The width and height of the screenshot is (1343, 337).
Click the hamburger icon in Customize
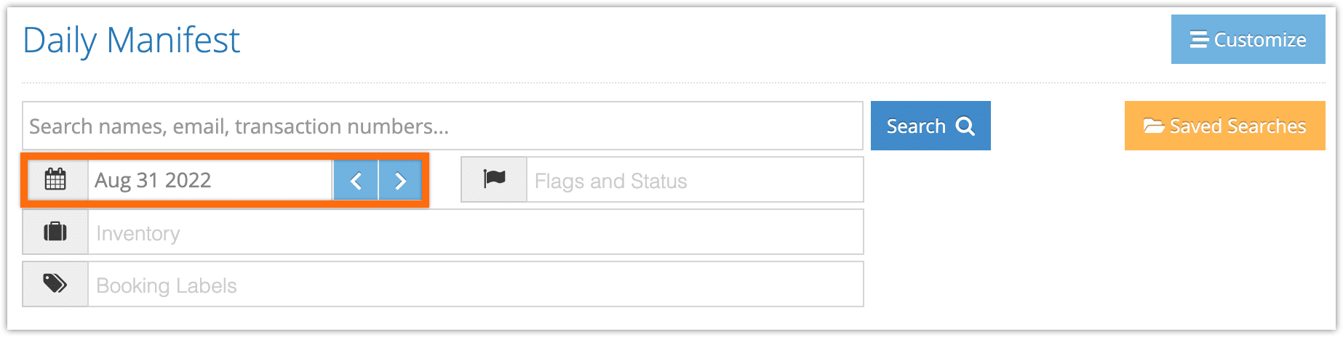pyautogui.click(x=1199, y=39)
